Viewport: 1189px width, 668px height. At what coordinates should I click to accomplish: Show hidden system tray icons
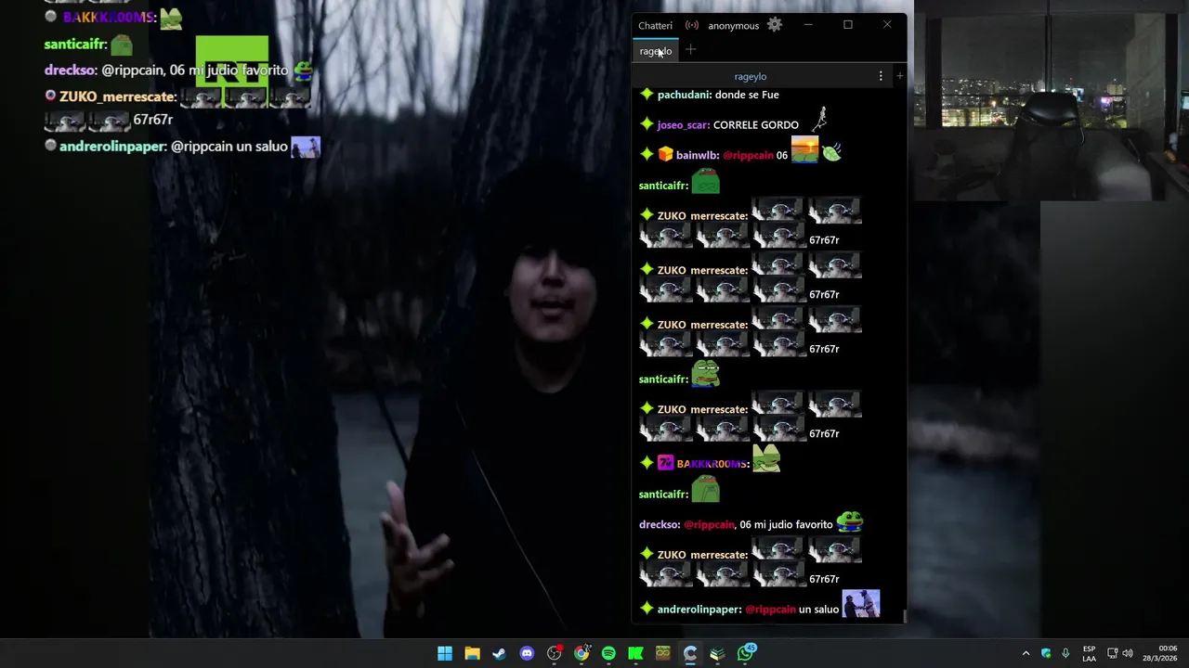pyautogui.click(x=1026, y=653)
